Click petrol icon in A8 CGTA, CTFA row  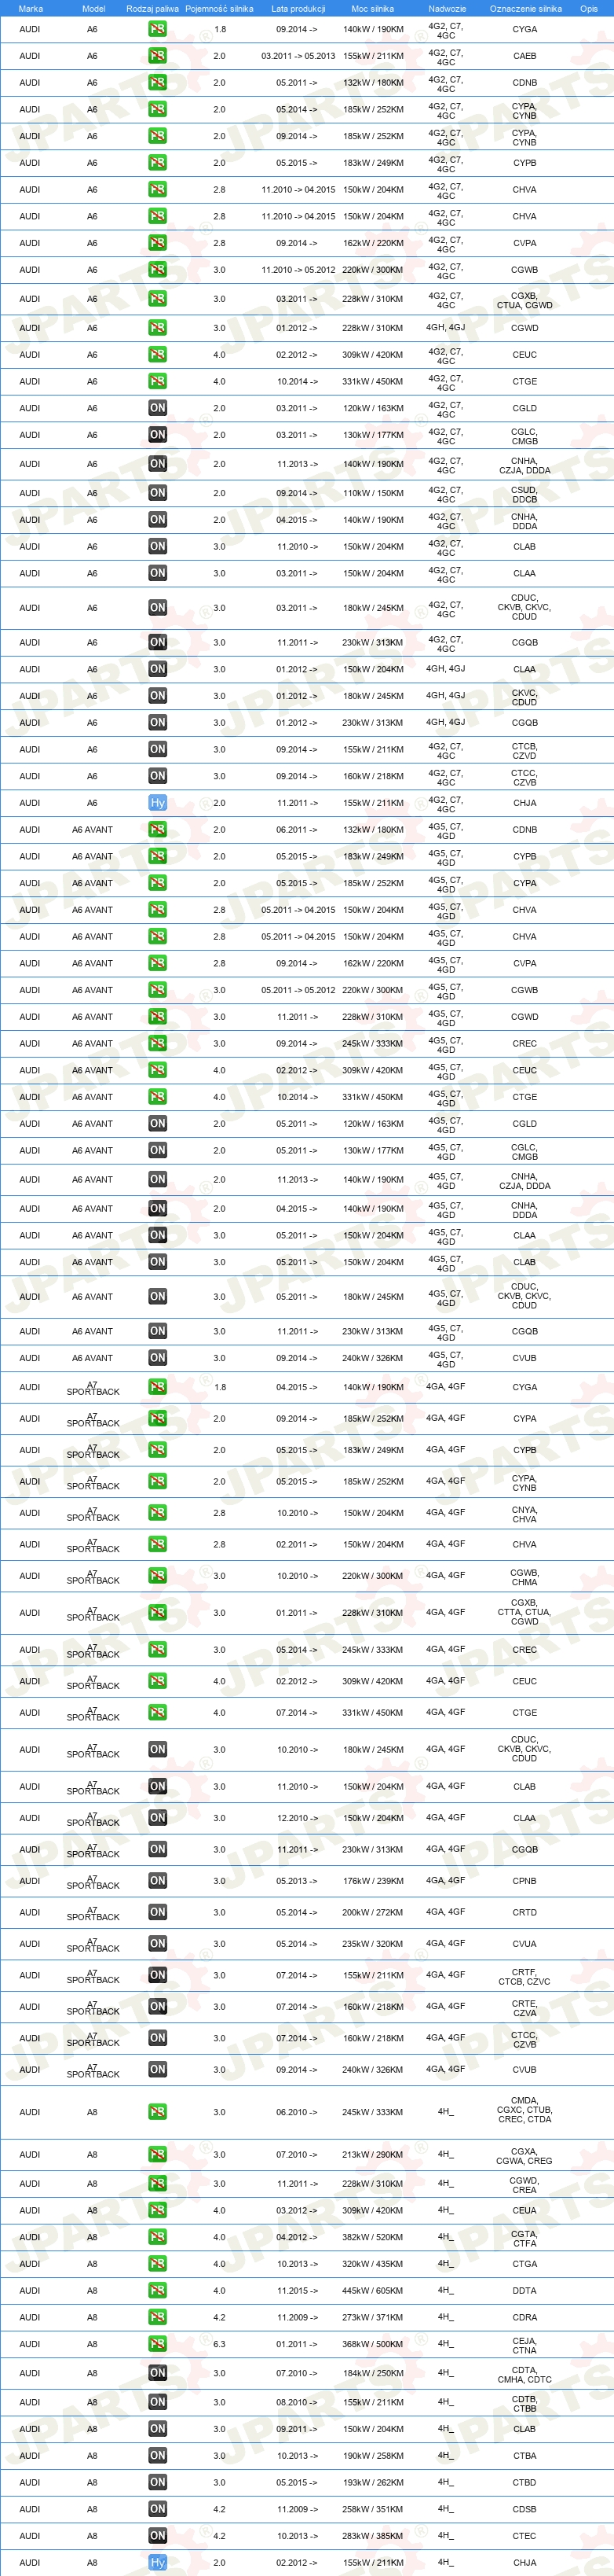pyautogui.click(x=158, y=2237)
